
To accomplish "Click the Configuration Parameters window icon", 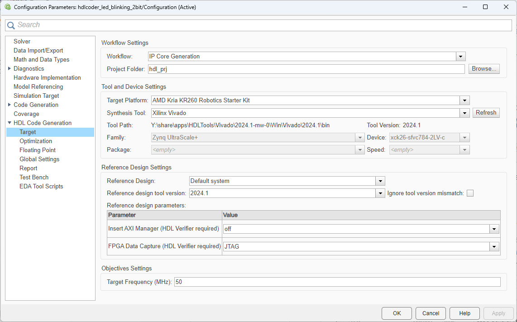I will pos(7,7).
